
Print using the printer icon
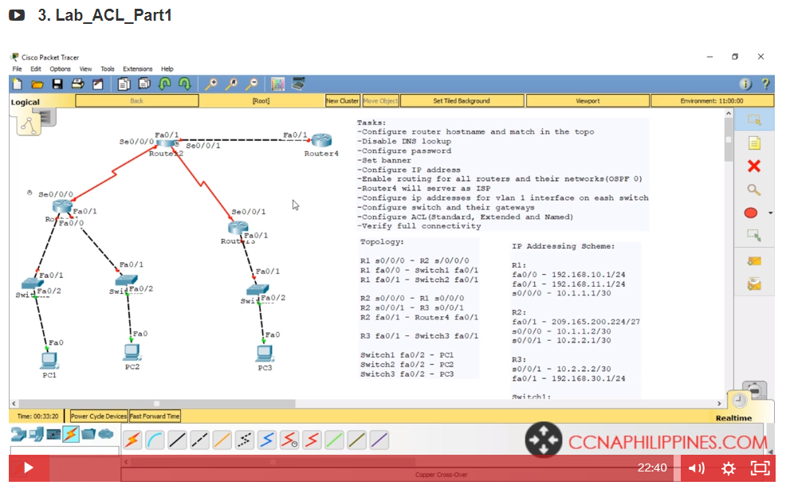point(77,84)
